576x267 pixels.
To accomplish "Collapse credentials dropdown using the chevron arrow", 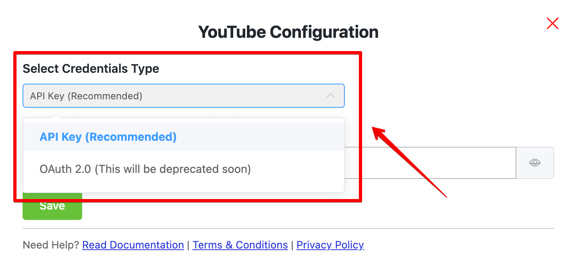I will pos(331,96).
